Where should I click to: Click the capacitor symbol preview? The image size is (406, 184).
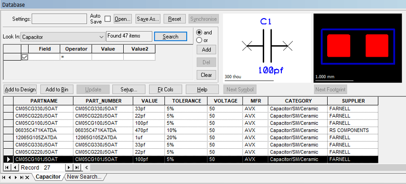[267, 48]
